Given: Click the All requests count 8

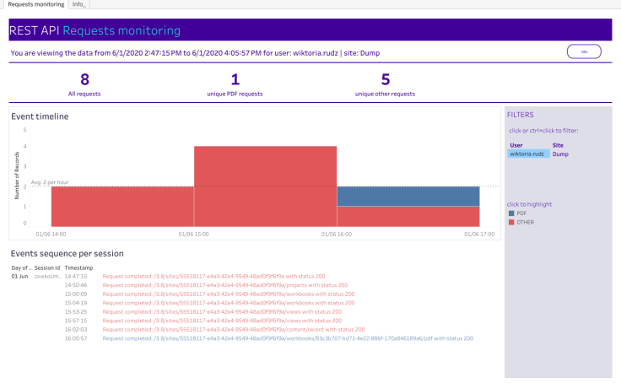Looking at the screenshot, I should (84, 79).
